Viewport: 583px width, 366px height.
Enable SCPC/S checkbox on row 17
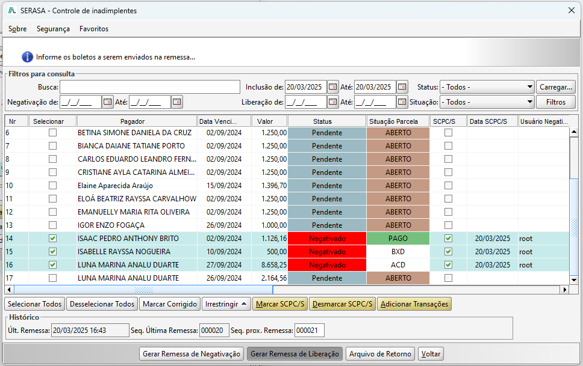(449, 278)
